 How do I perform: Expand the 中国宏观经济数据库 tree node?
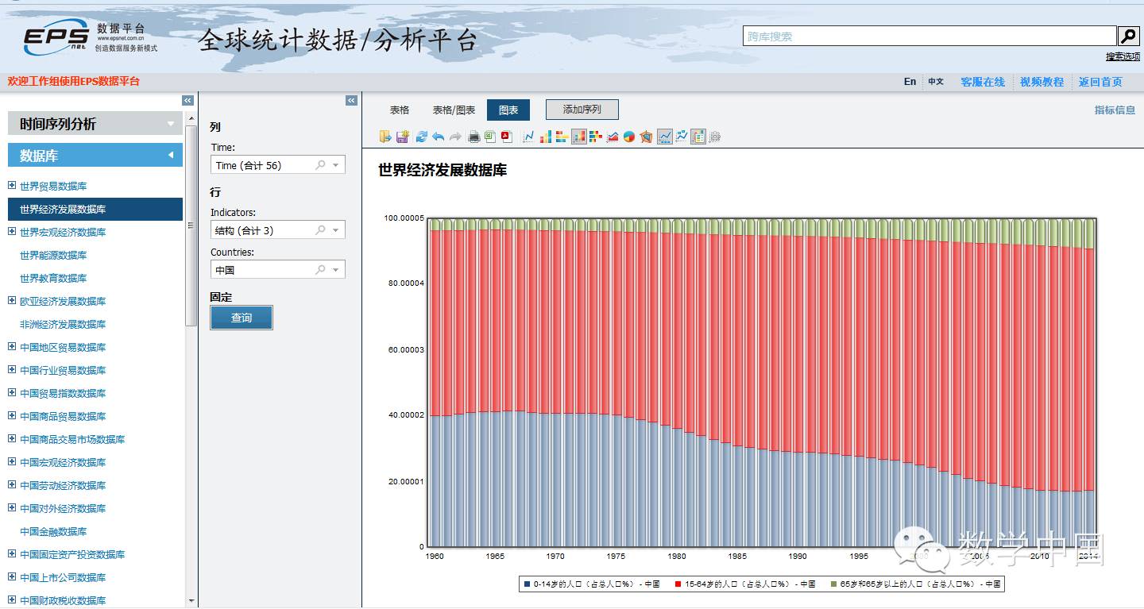[12, 462]
